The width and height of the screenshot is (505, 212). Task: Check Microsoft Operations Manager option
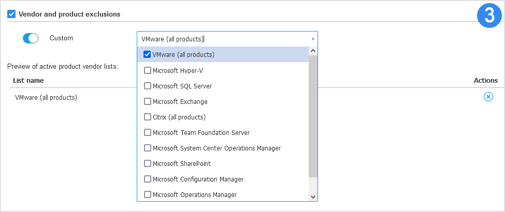coord(147,194)
